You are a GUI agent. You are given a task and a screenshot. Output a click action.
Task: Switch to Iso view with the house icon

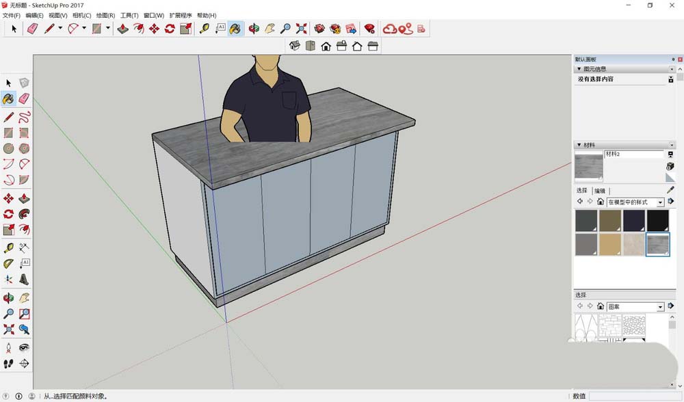point(295,46)
